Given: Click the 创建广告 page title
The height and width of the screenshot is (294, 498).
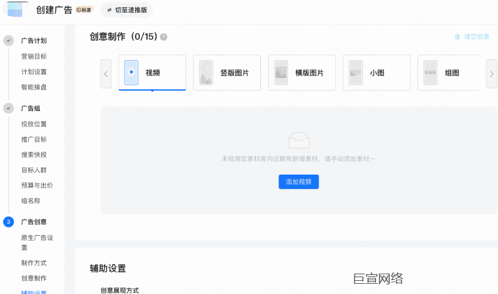Looking at the screenshot, I should tap(54, 10).
